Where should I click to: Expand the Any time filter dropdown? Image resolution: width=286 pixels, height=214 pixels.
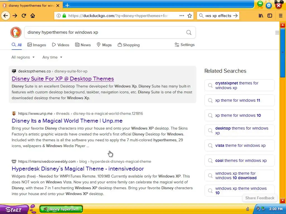point(52,57)
